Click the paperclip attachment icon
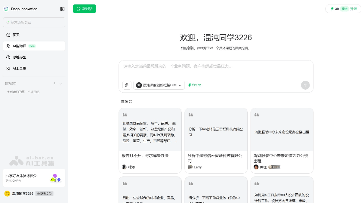The image size is (361, 203). coord(127,85)
